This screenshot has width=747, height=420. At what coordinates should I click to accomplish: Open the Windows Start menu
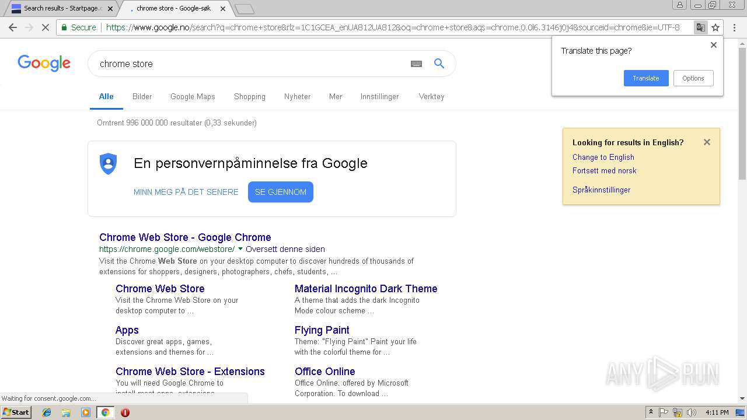tap(16, 412)
